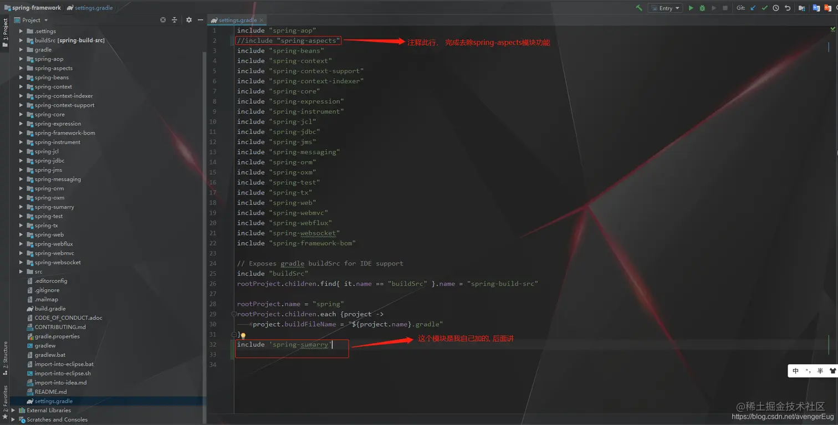Viewport: 838px width, 425px height.
Task: Expand the spring-sumarry module arrow
Action: [21, 207]
